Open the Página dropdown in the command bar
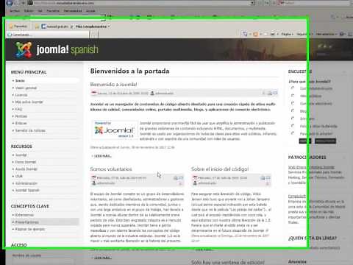 (x=287, y=34)
